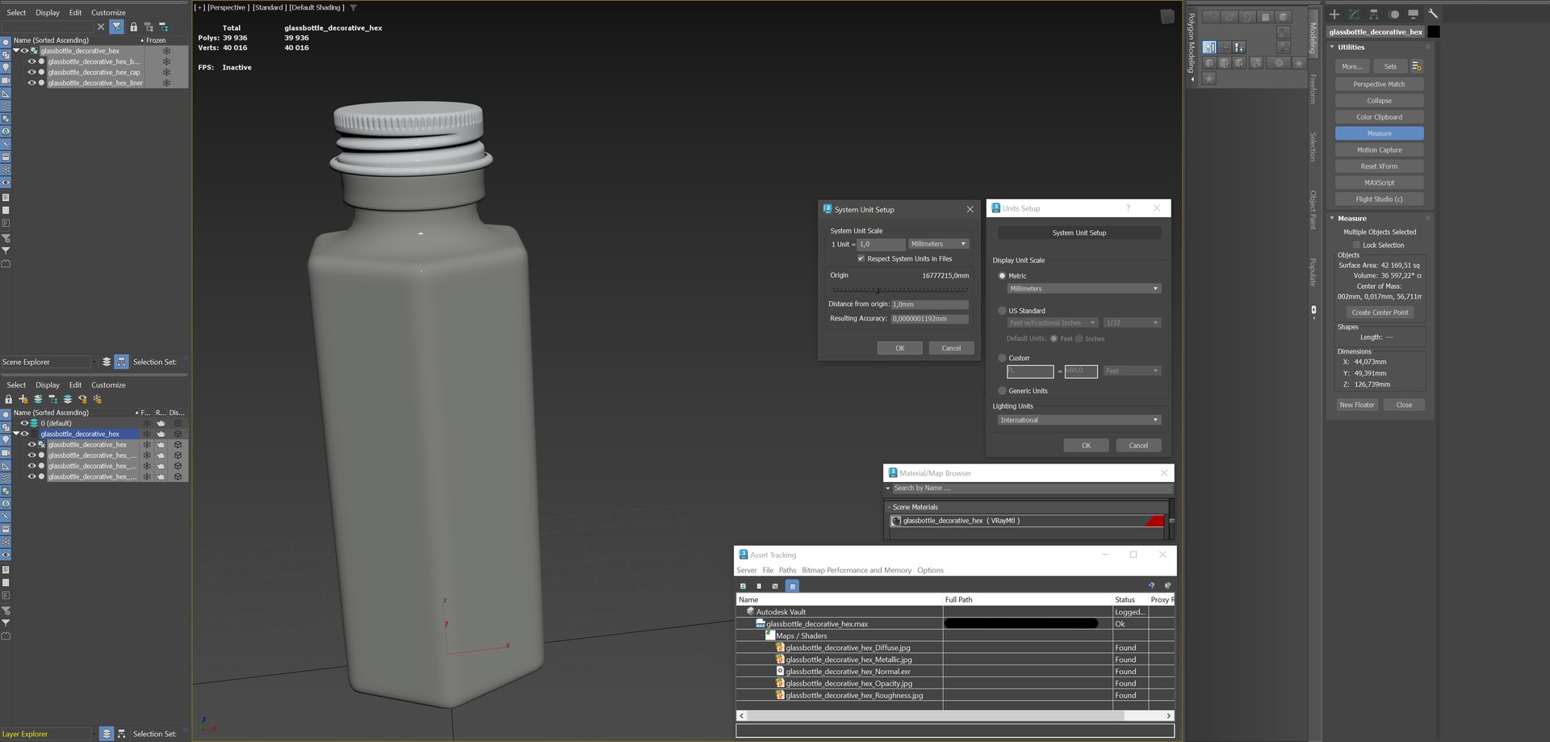
Task: Click the highlighted Polygon Modeling ribbon icon
Action: 1209,47
